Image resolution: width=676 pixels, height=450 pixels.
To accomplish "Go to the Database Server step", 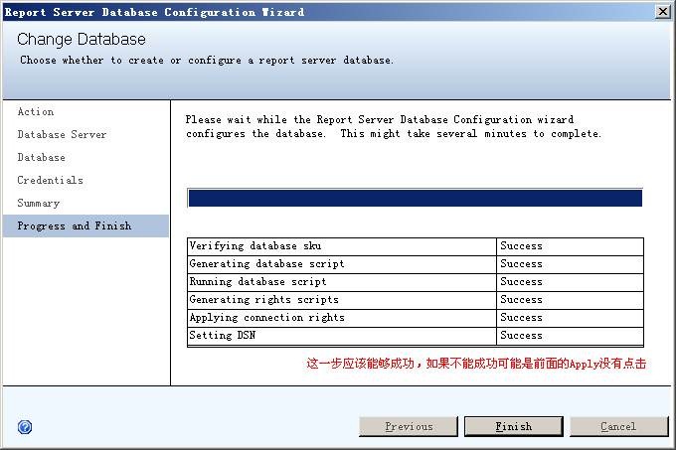I will point(62,135).
